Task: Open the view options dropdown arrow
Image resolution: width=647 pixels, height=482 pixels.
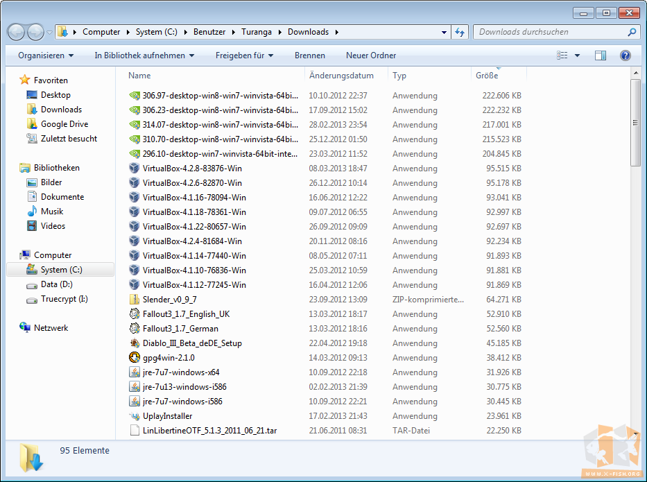Action: [577, 55]
